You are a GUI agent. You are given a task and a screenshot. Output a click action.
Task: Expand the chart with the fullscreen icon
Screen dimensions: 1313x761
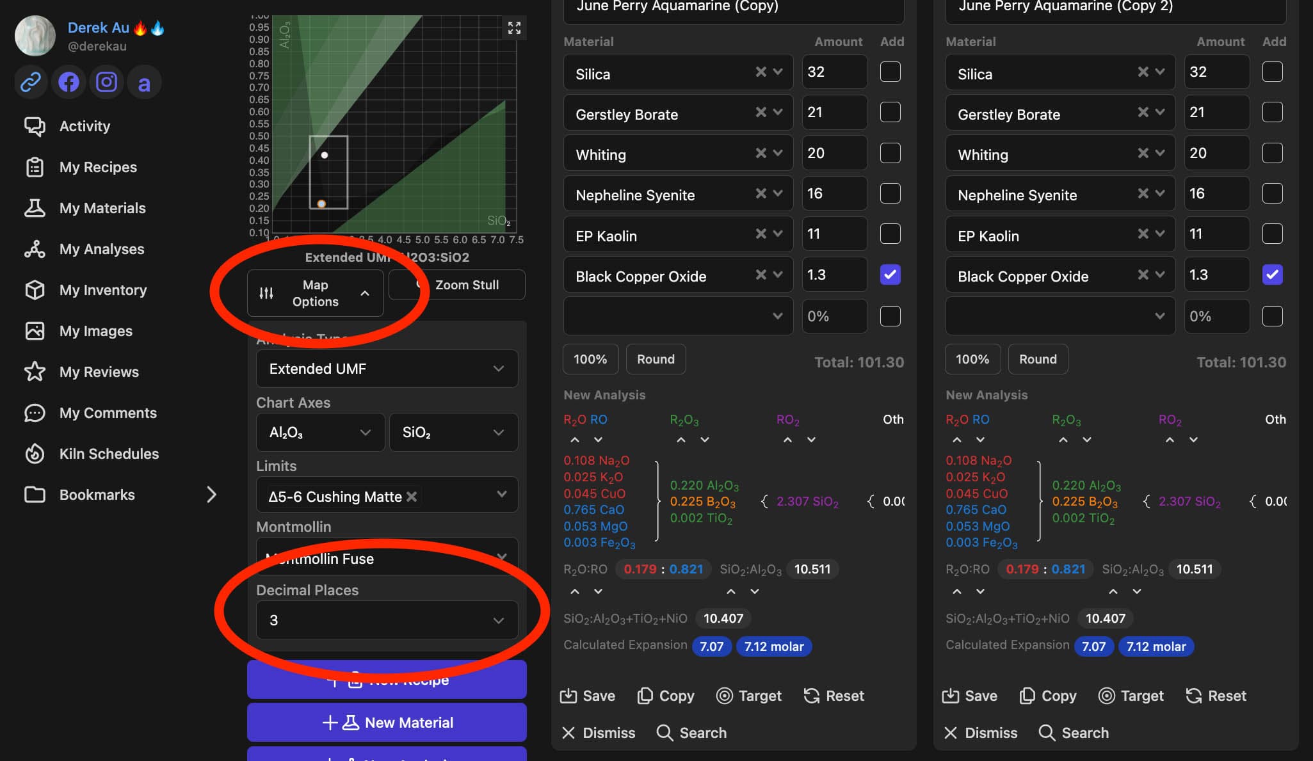coord(514,28)
